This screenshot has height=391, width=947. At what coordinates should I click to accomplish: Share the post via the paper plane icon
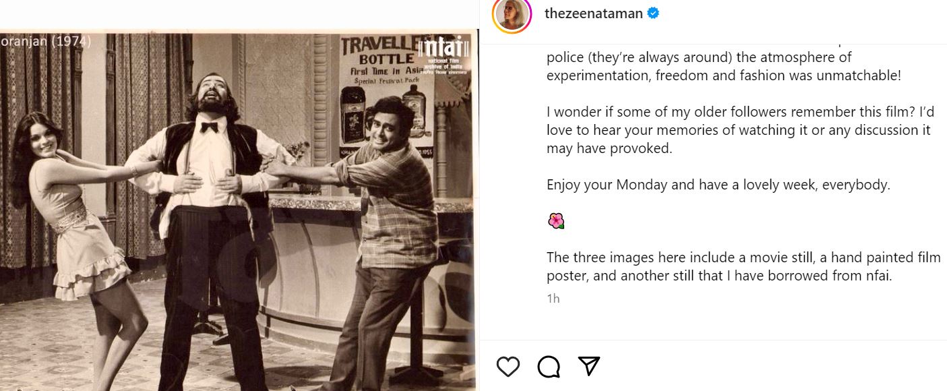588,366
